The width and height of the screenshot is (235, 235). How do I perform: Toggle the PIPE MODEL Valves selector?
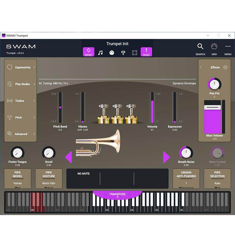[x=18, y=179]
